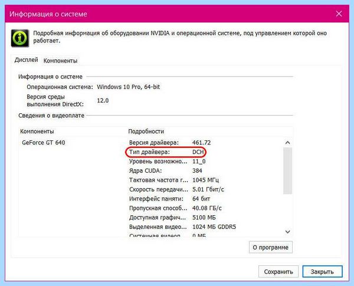This screenshot has height=286, width=354.
Task: Select the Доступная графич... row label
Action: point(158,218)
